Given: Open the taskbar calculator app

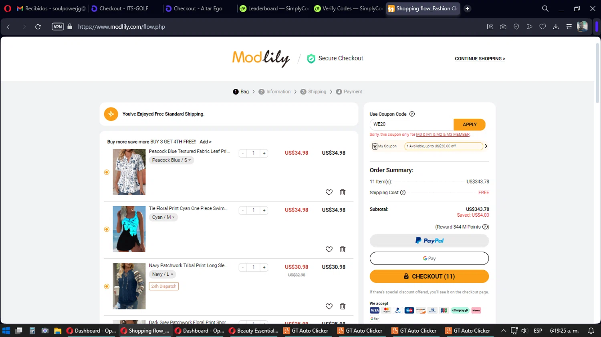Looking at the screenshot, I should click(x=32, y=331).
